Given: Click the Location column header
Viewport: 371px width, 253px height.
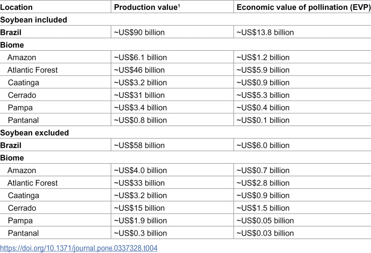Looking at the screenshot, I should [16, 8].
